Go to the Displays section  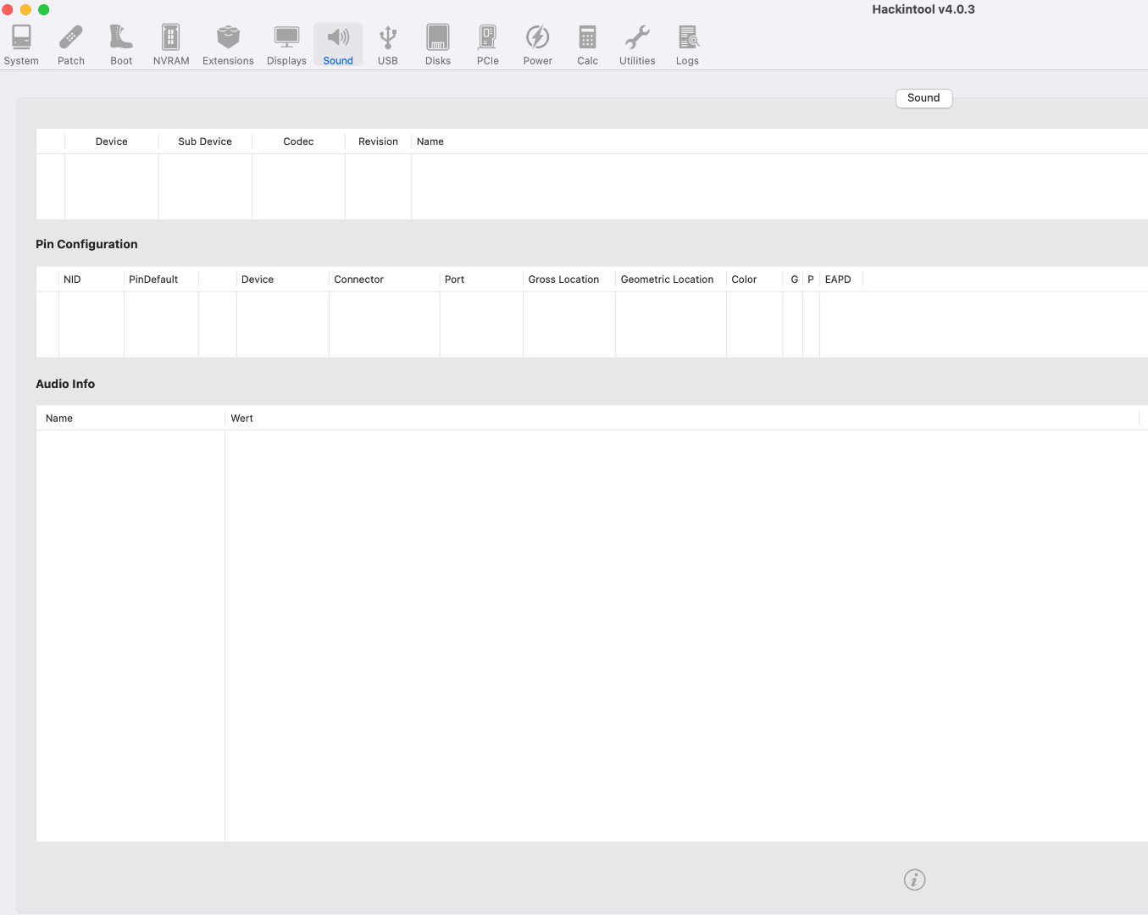(x=286, y=45)
